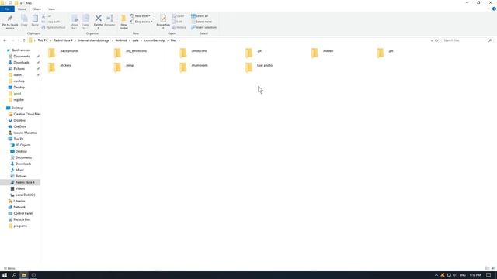The height and width of the screenshot is (279, 497).
Task: Click Invert selection in the ribbon
Action: coord(203,27)
